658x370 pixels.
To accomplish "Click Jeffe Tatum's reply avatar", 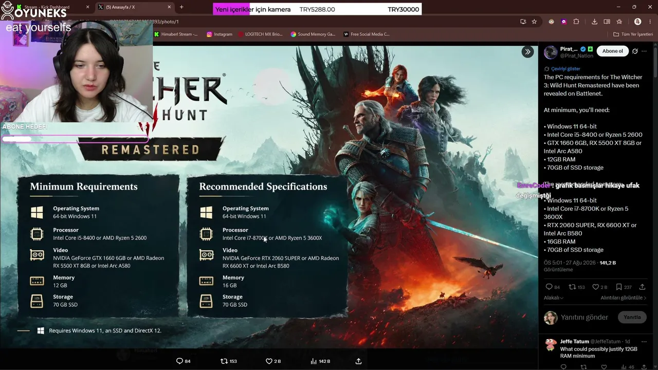I will coord(551,345).
